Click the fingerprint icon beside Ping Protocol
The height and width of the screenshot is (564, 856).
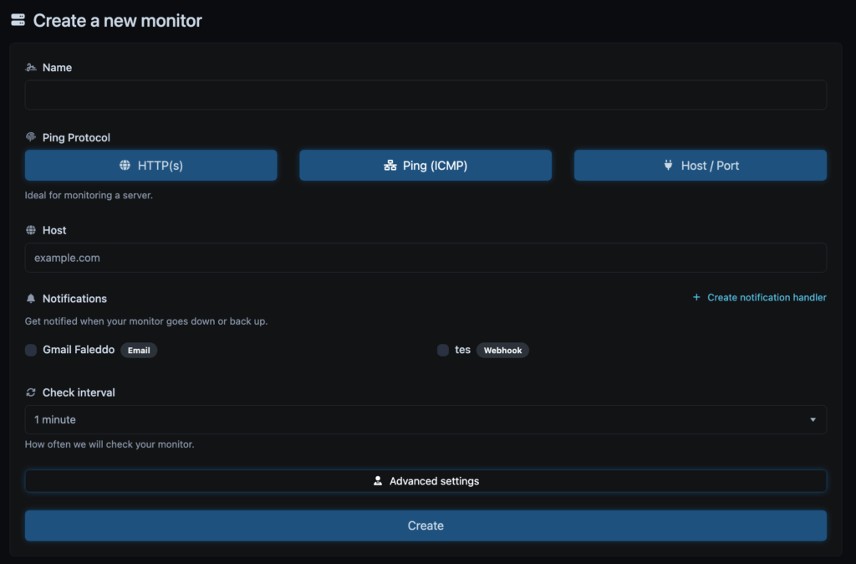tap(31, 137)
